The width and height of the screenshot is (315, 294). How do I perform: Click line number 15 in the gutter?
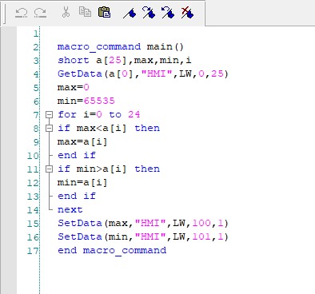pyautogui.click(x=33, y=223)
